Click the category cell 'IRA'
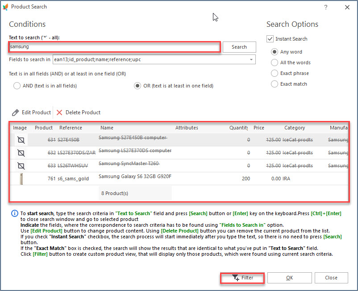 pos(286,179)
